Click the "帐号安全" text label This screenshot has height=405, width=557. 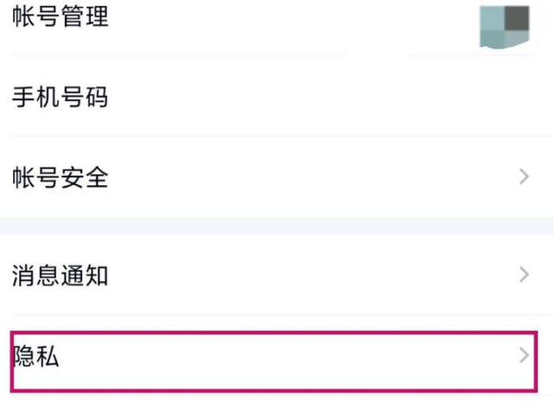coord(61,177)
